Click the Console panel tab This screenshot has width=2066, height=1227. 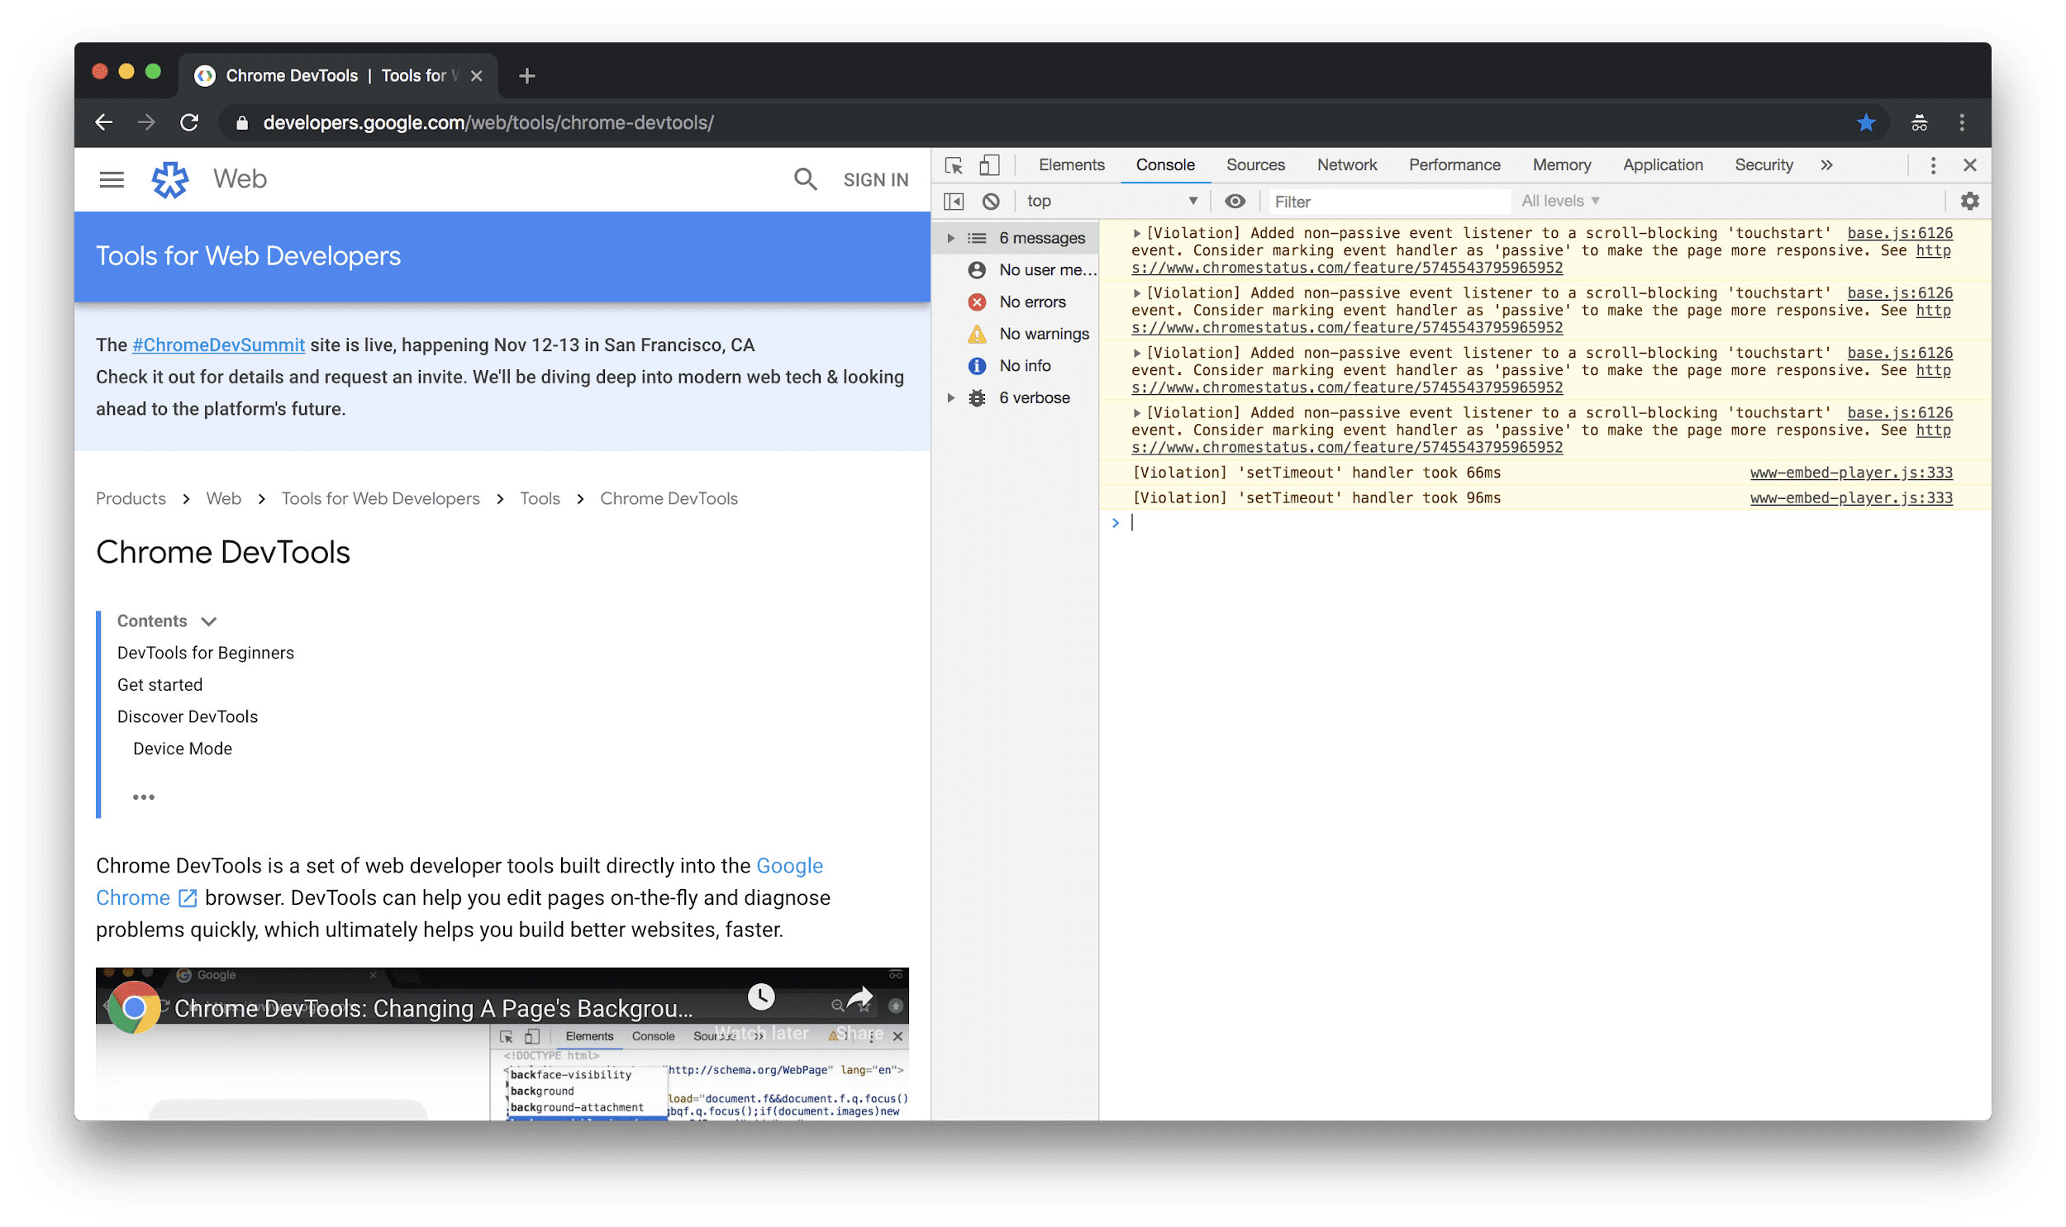1164,165
